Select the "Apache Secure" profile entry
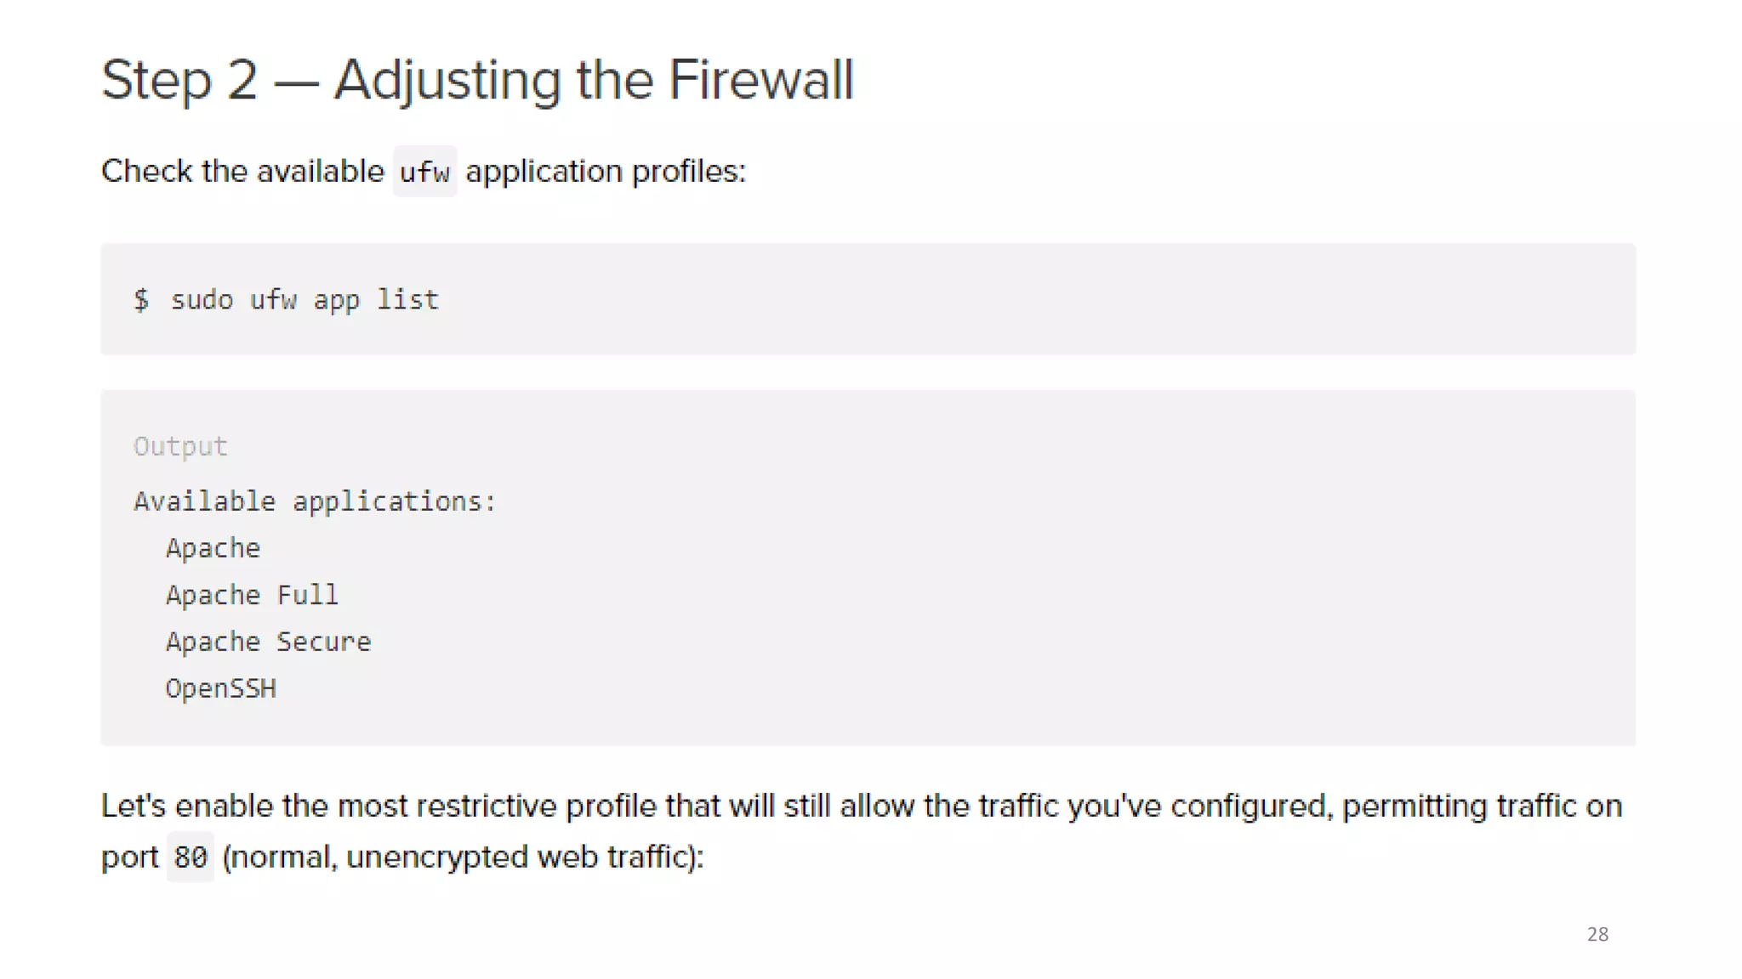1742x979 pixels. pos(268,642)
